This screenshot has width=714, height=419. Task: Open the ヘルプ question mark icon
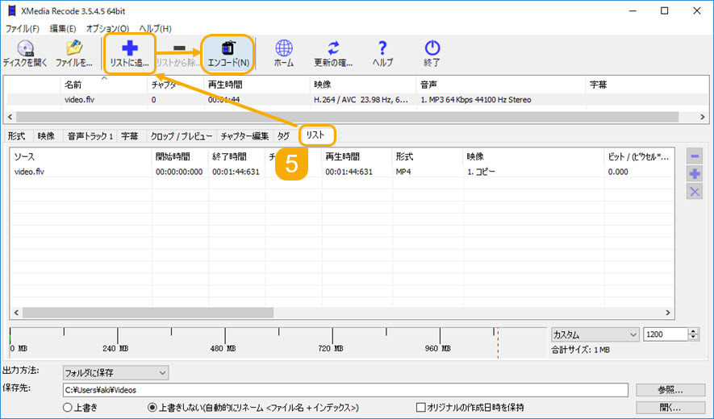pyautogui.click(x=382, y=54)
